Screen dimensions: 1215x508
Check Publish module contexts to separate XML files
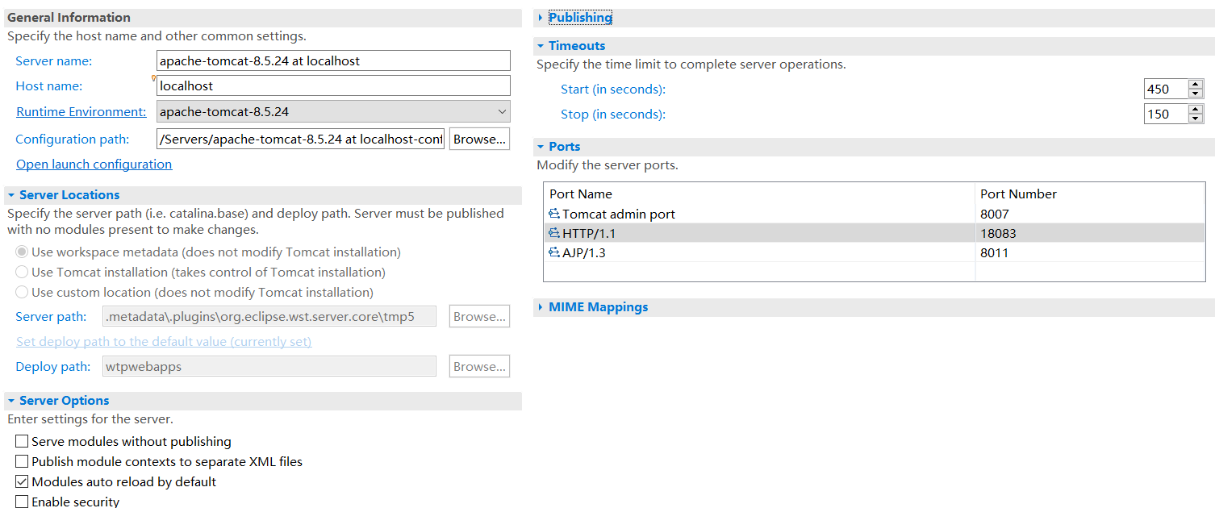tap(22, 462)
